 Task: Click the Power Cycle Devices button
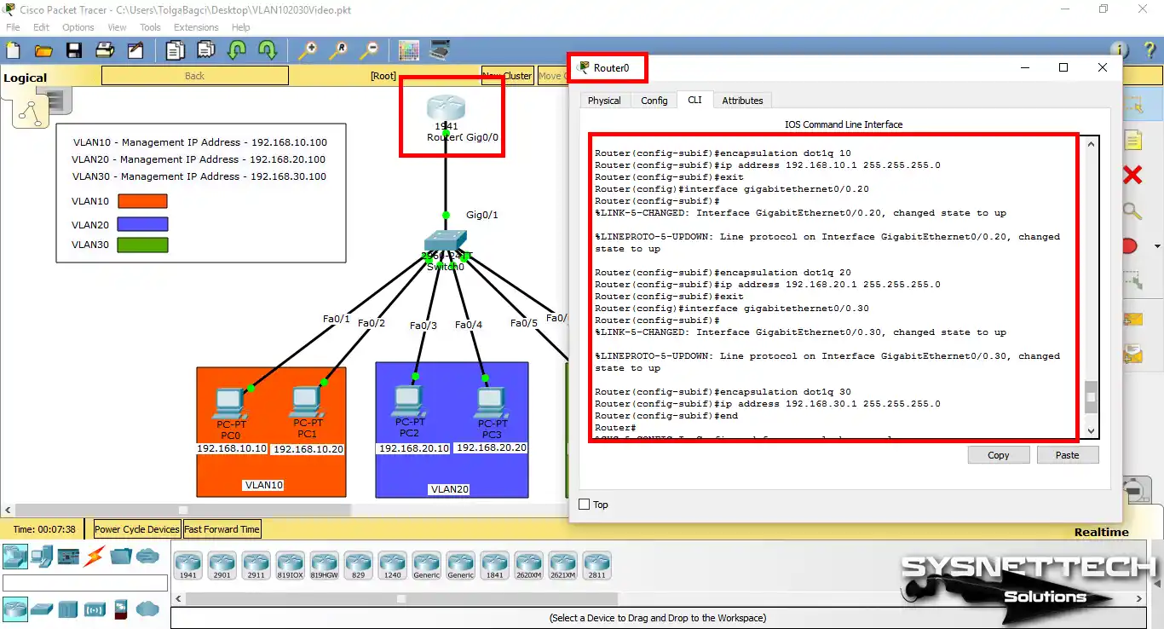135,528
